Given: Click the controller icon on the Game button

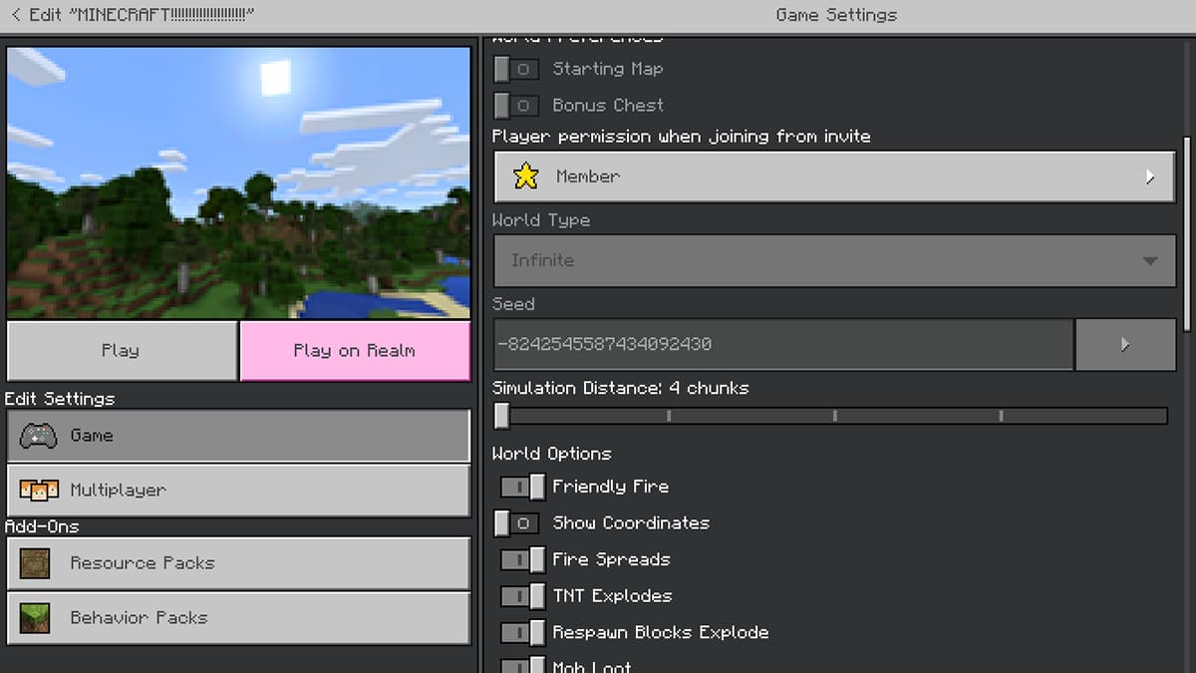Looking at the screenshot, I should [37, 435].
